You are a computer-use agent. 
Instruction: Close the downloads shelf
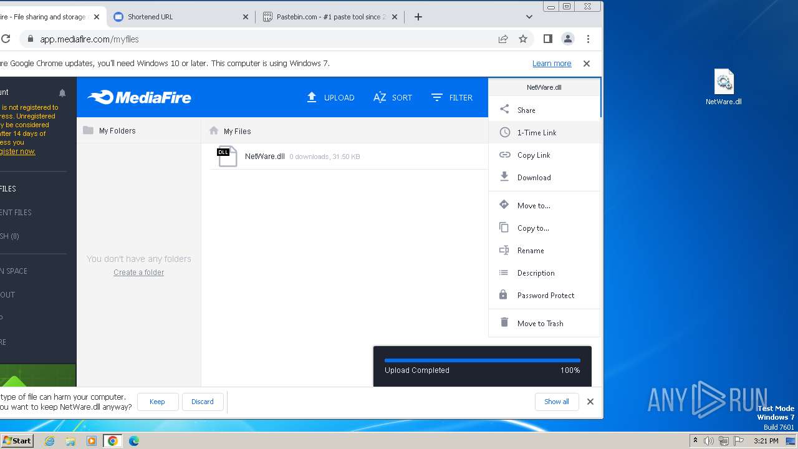(590, 402)
